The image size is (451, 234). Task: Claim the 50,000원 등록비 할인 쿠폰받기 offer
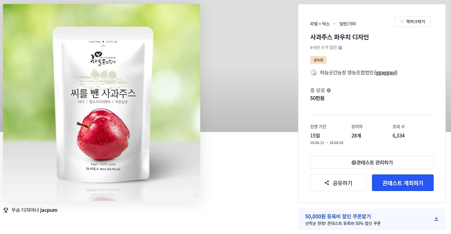[338, 216]
